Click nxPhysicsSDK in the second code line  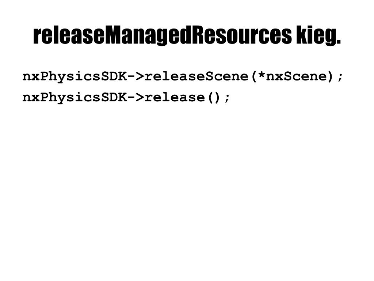coord(75,98)
